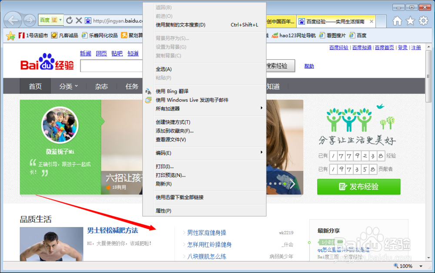Click the Baidu 经验 logo
The height and width of the screenshot is (273, 435).
coord(47,62)
